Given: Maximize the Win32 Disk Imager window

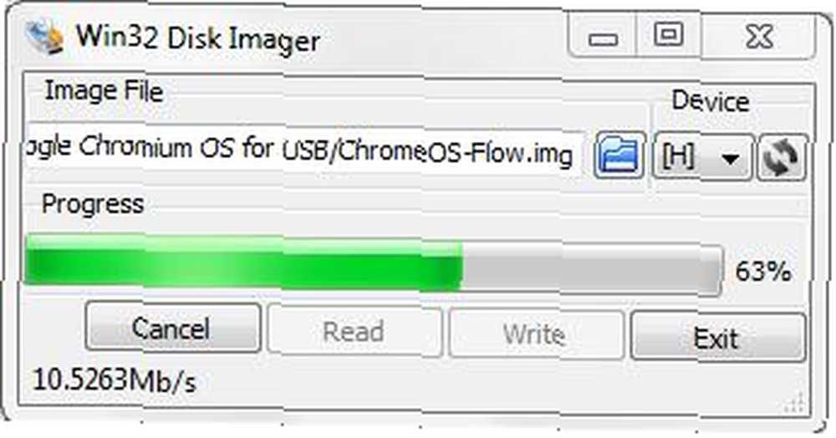Looking at the screenshot, I should click(668, 35).
